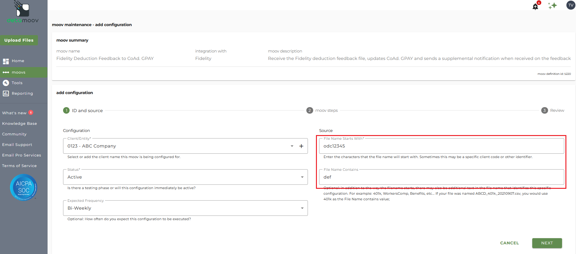The height and width of the screenshot is (254, 576).
Task: Select the ID and source step label
Action: coord(87,111)
